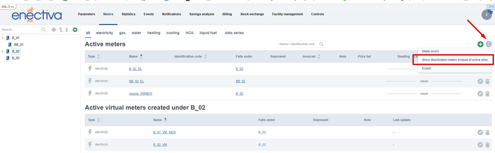
Task: Open the three-dot more options menu
Action: tap(489, 44)
